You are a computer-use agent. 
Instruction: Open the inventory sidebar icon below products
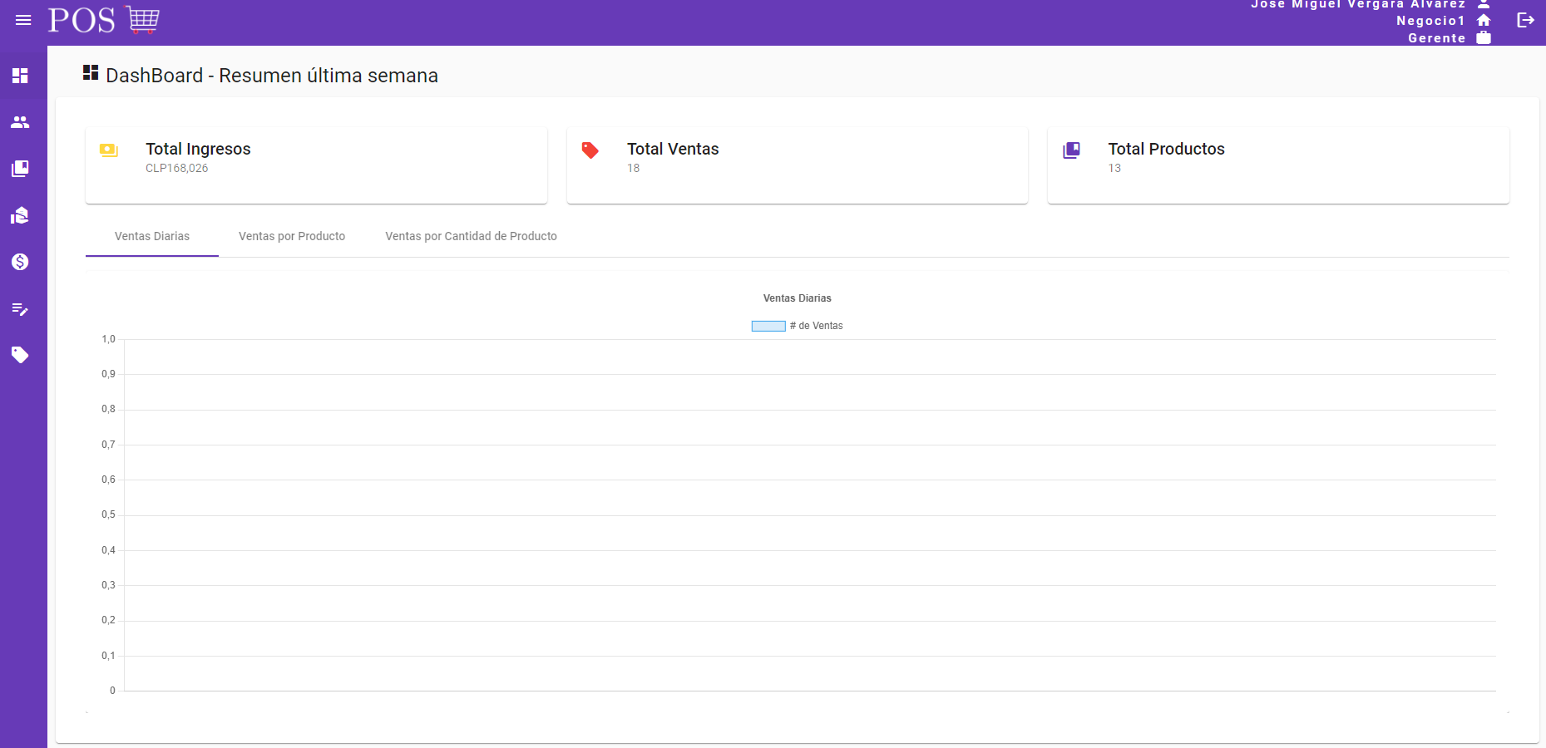click(20, 216)
